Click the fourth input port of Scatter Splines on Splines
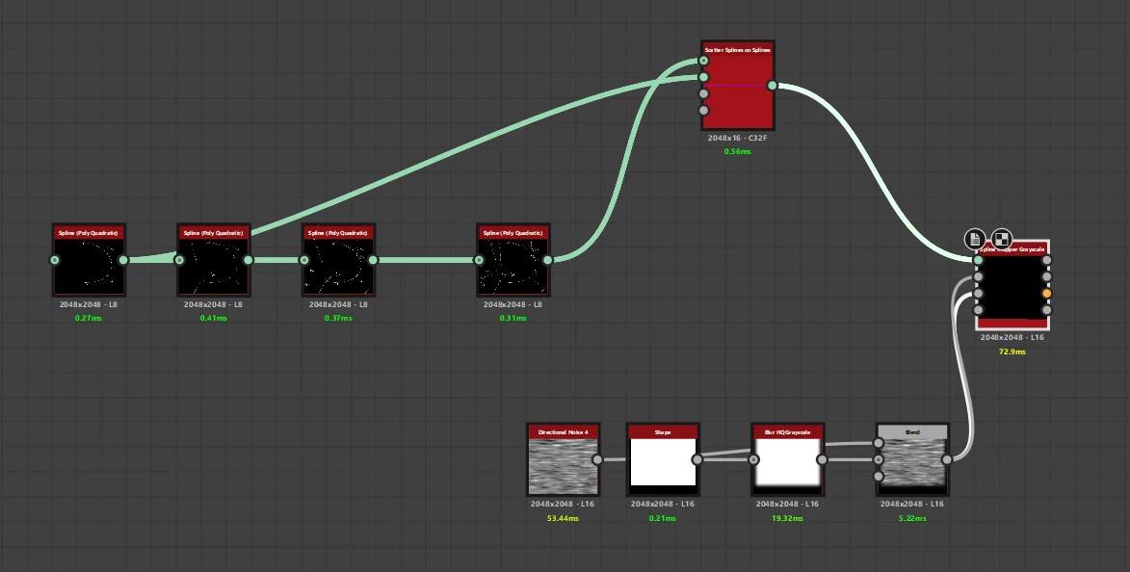Screen dimensions: 1130x572 tap(703, 110)
